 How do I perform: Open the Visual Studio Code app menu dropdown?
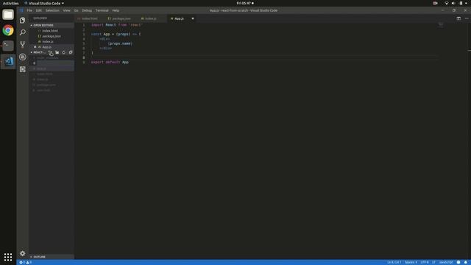click(44, 3)
